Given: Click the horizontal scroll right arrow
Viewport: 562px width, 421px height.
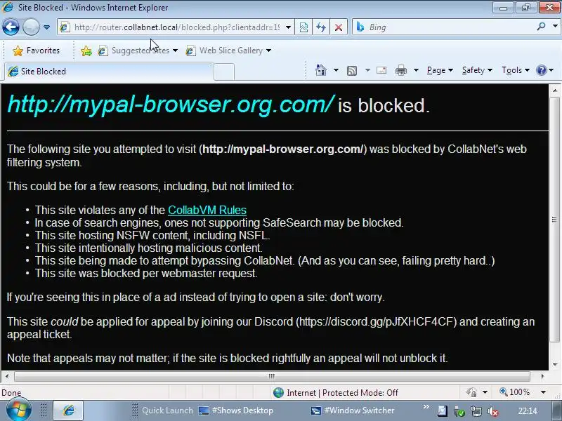Looking at the screenshot, I should 542,376.
